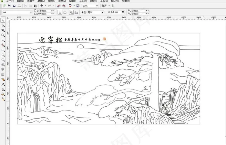Expand the A4 page size dropdown
Viewport: 226px width, 145px height.
[31, 12]
